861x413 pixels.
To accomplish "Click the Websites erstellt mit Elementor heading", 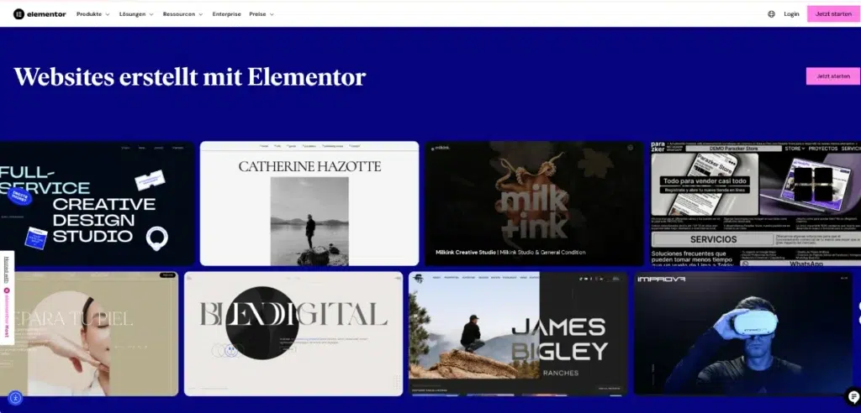I will pyautogui.click(x=189, y=76).
